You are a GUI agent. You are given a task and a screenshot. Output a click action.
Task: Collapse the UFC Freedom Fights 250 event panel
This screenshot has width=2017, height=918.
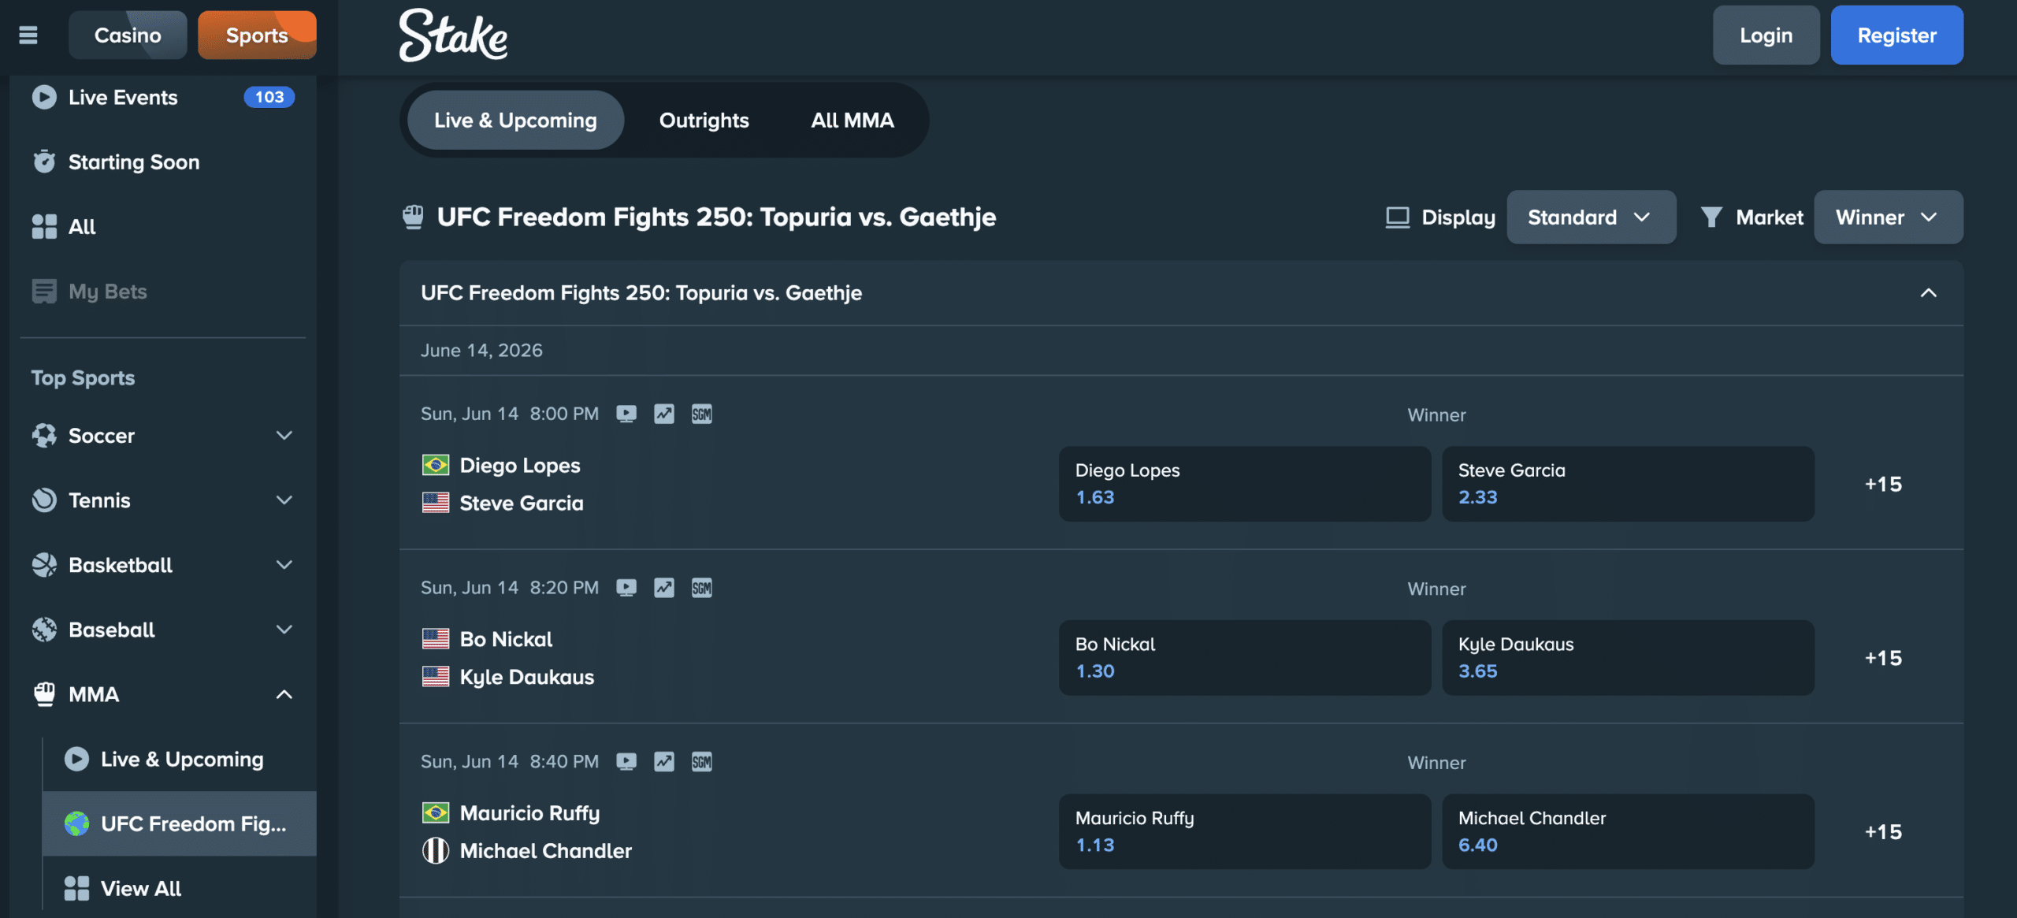click(1928, 293)
